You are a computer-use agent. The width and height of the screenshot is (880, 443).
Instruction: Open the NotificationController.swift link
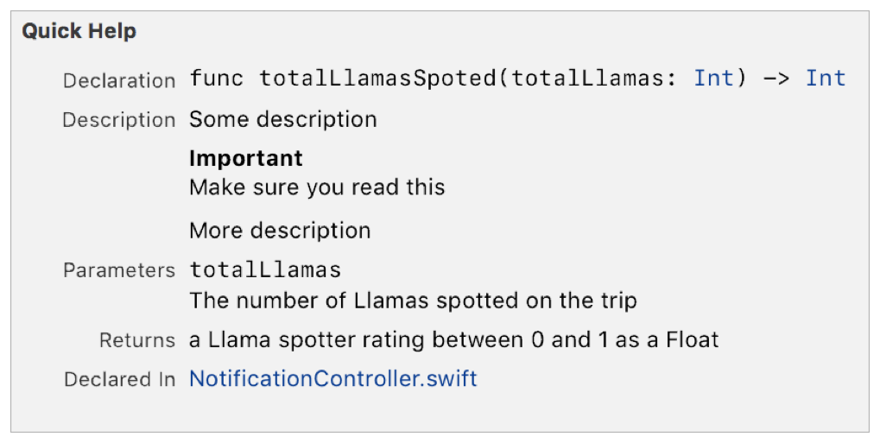[x=332, y=378]
